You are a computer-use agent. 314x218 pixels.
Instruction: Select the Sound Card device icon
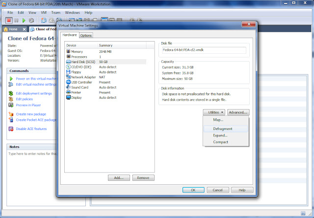68,87
